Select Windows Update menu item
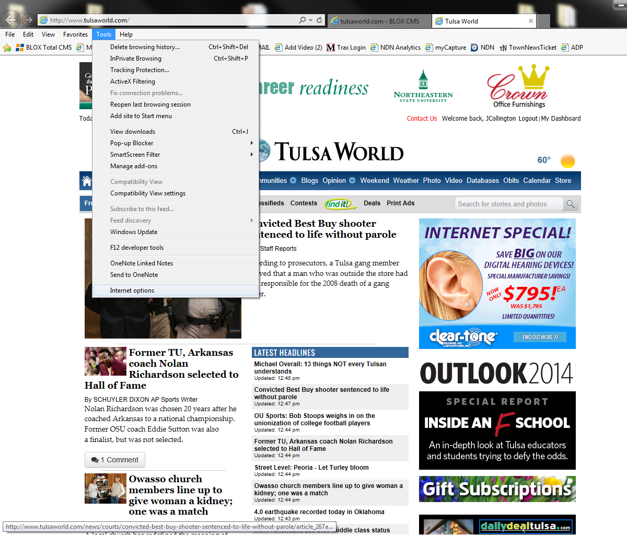 click(x=176, y=232)
